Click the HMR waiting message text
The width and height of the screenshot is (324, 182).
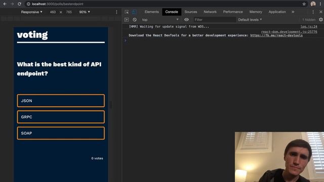coord(169,26)
